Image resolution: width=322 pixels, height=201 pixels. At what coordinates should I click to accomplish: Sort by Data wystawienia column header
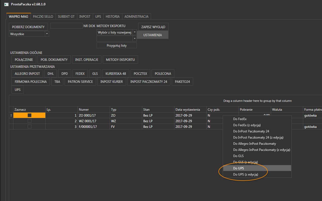(190, 109)
